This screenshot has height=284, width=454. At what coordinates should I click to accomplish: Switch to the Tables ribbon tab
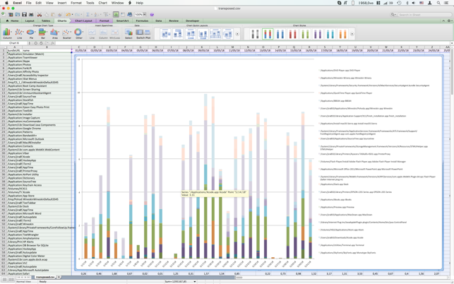pos(46,21)
